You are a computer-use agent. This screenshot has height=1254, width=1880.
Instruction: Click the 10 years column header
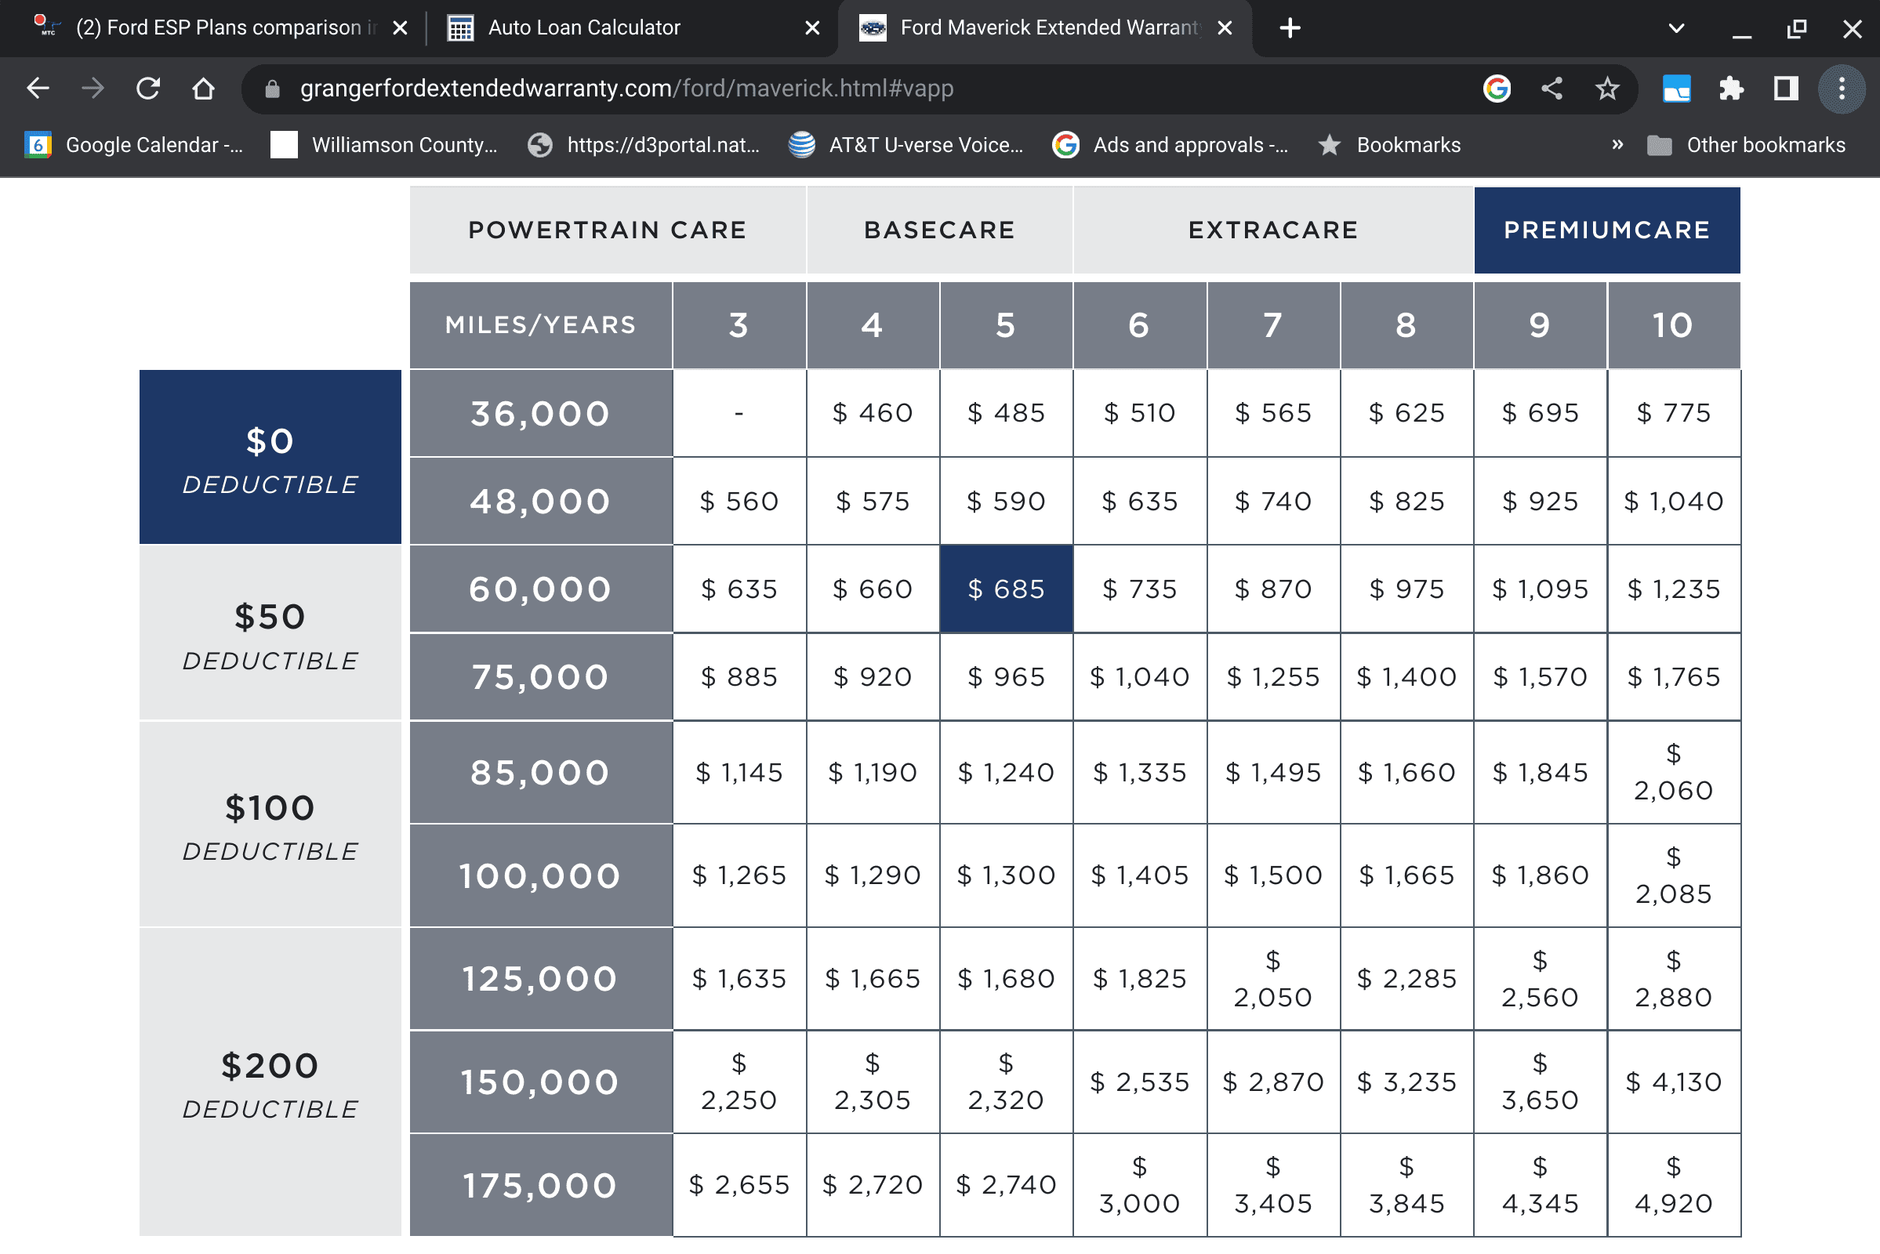coord(1673,325)
